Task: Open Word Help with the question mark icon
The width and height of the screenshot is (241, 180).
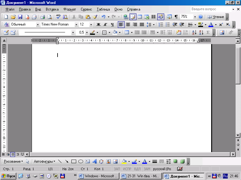Action: [201, 17]
